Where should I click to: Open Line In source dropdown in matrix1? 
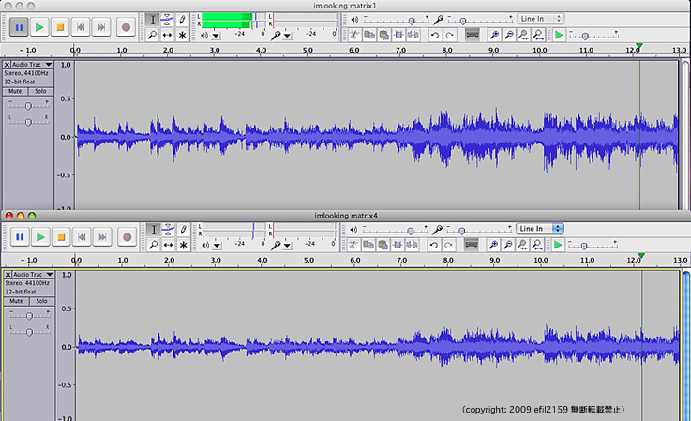pos(541,19)
